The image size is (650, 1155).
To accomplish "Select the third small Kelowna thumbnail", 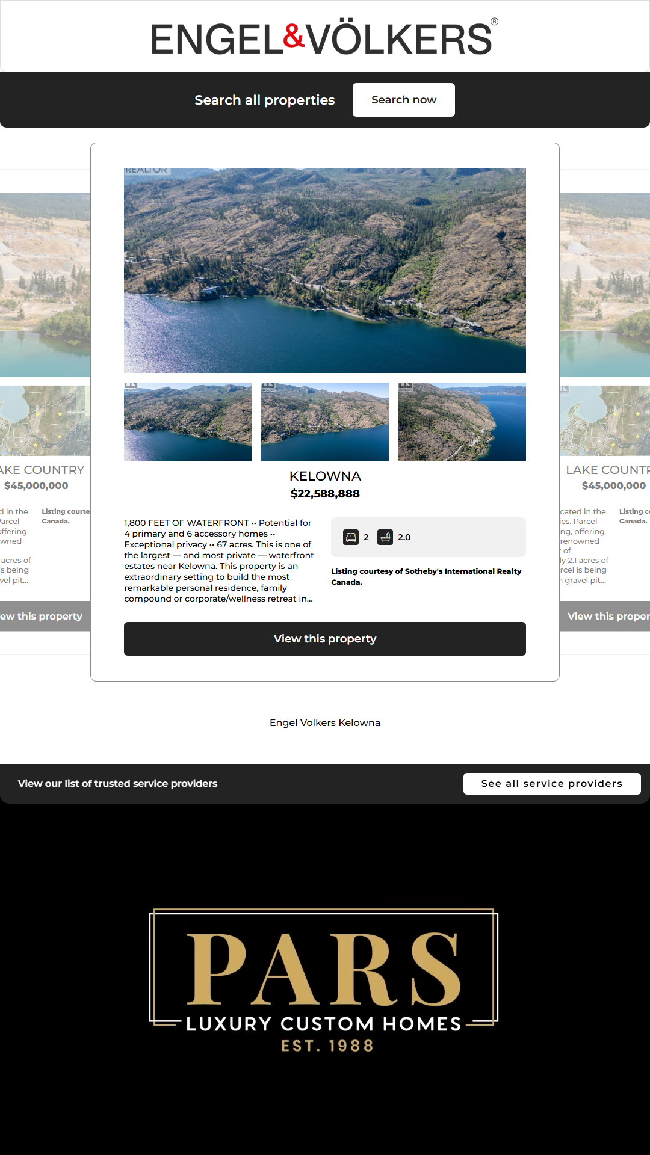I will coord(462,422).
